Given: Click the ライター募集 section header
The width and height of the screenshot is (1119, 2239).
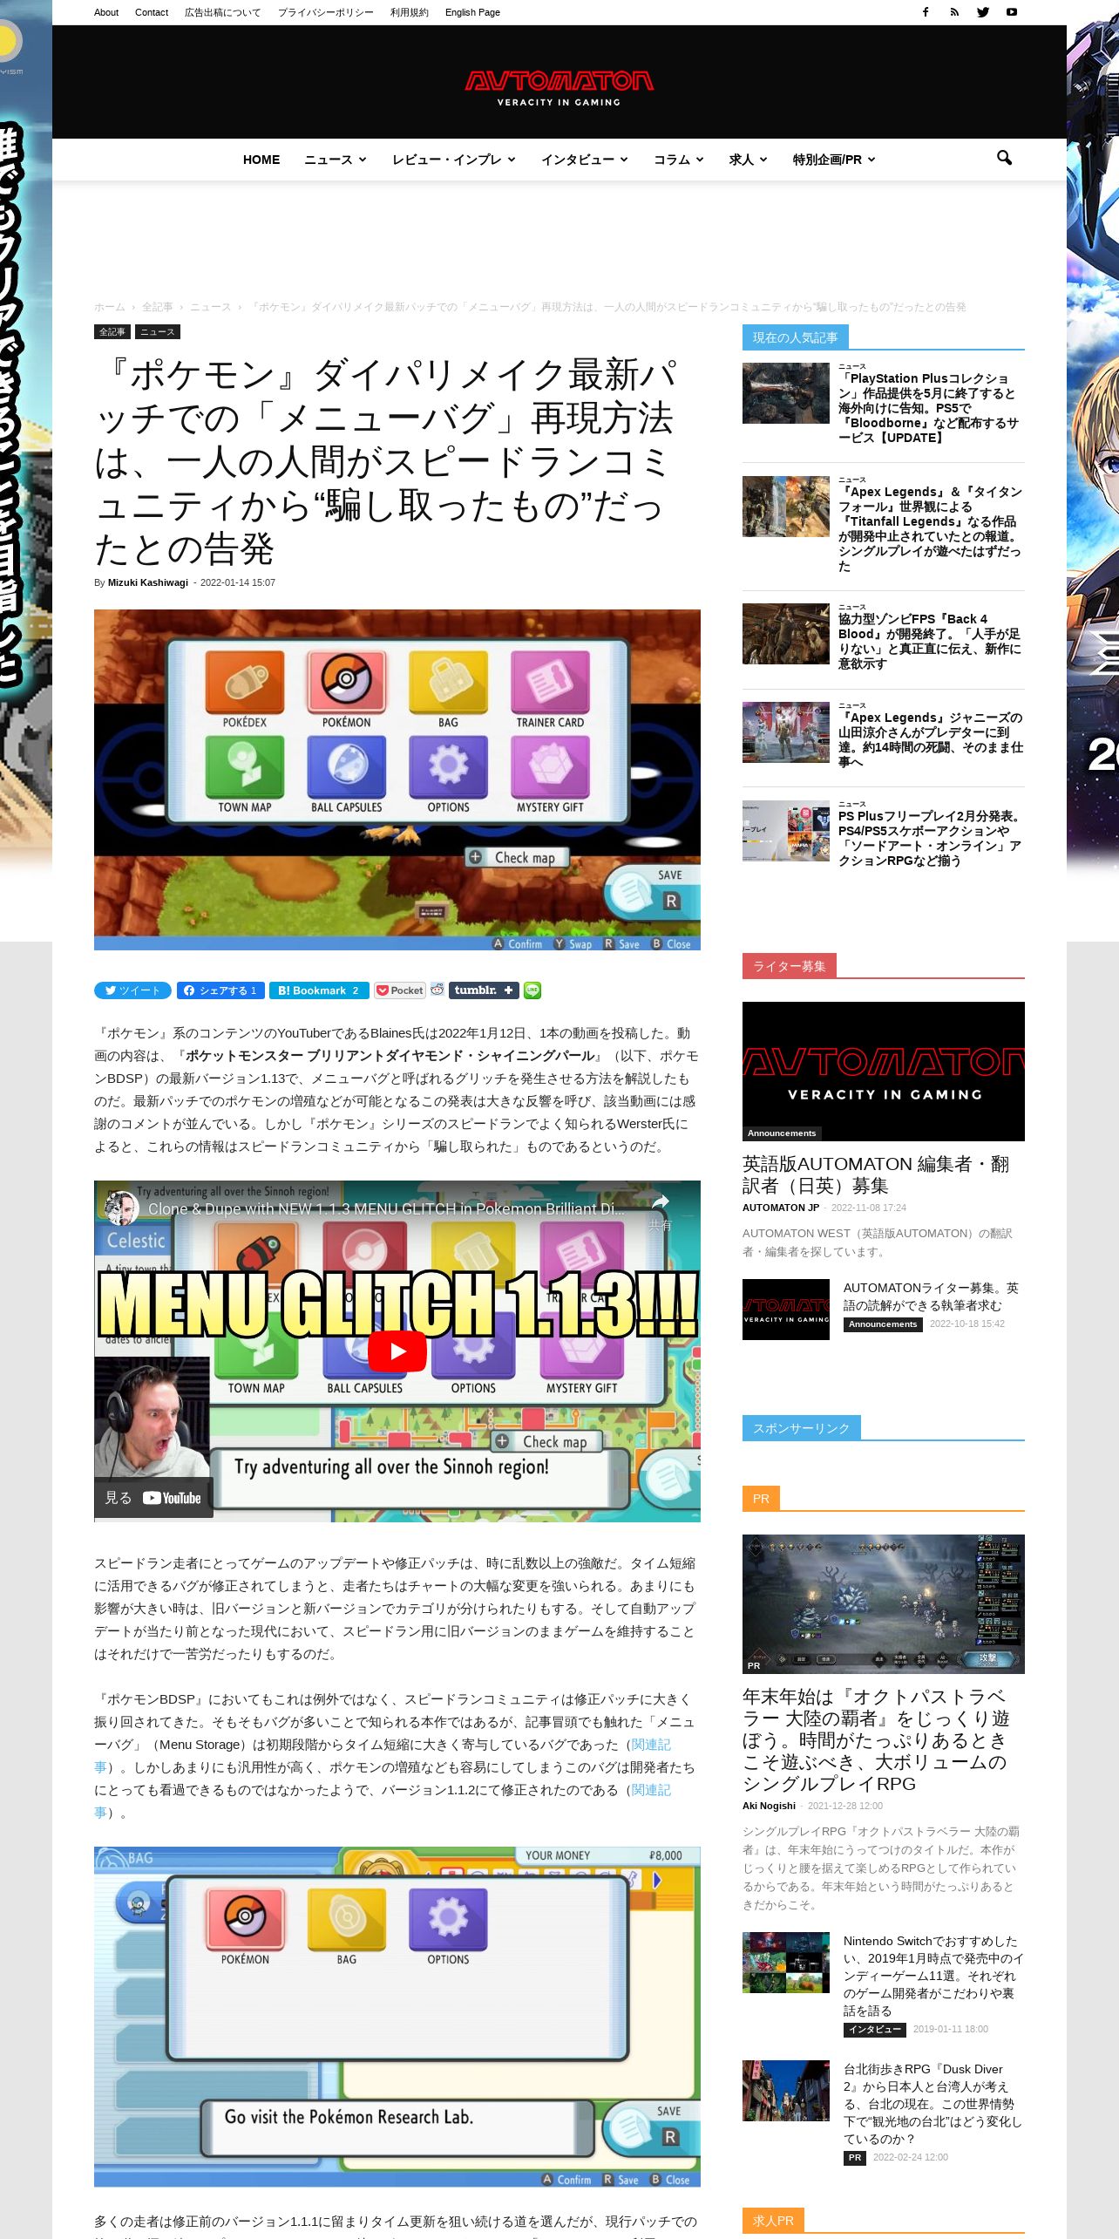Looking at the screenshot, I should 790,966.
